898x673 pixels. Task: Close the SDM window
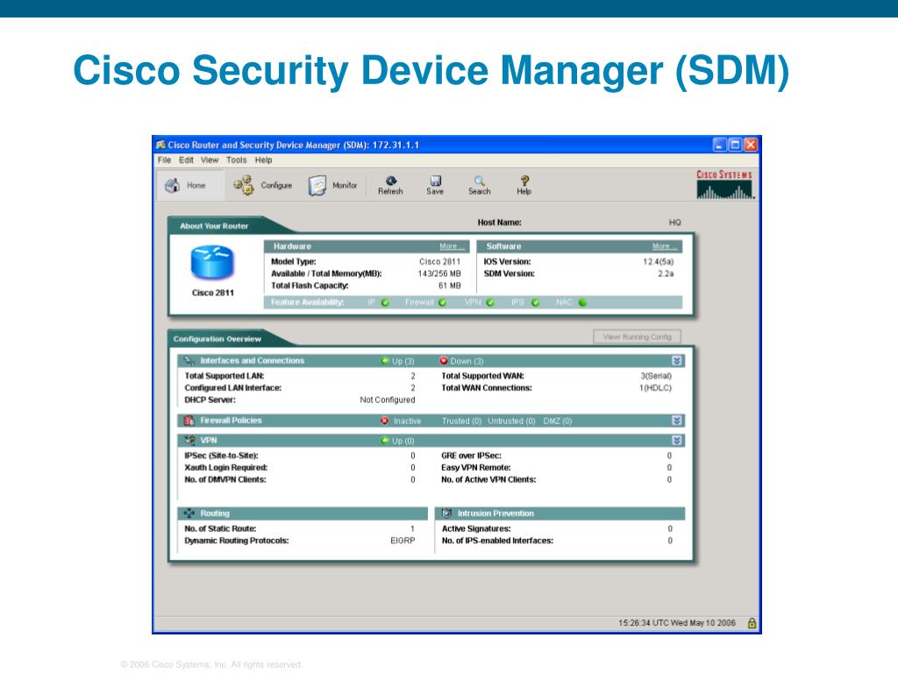point(751,145)
